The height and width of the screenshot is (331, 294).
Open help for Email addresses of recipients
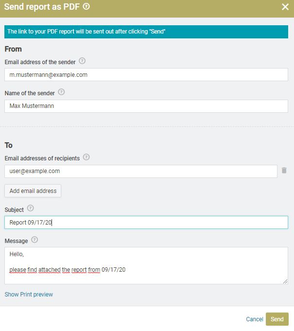(x=86, y=157)
